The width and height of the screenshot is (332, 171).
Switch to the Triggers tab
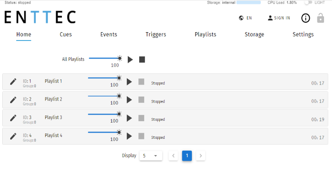click(156, 35)
